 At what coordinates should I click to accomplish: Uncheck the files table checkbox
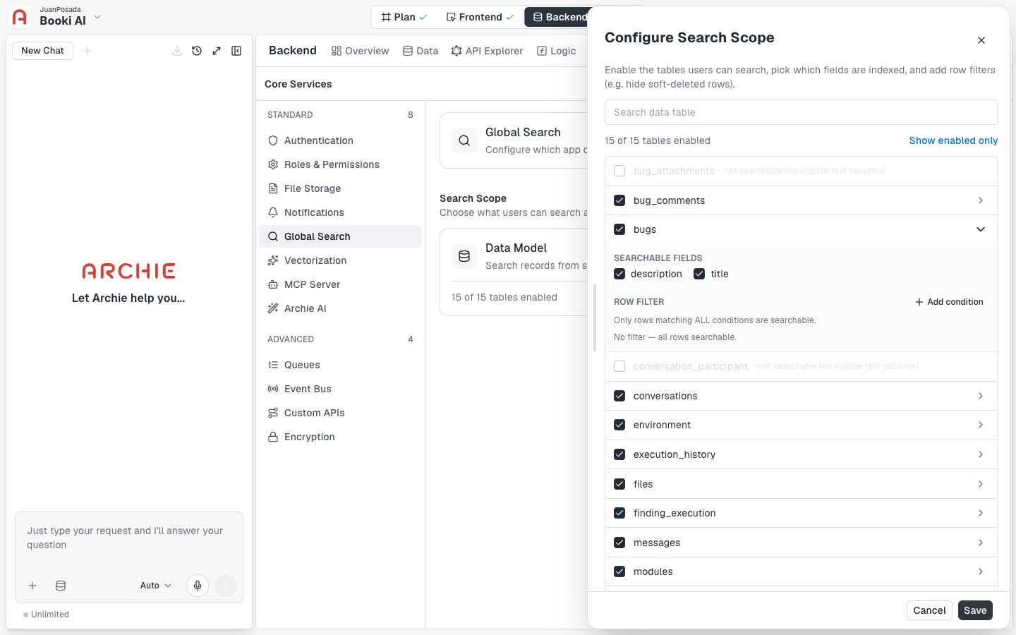[619, 484]
